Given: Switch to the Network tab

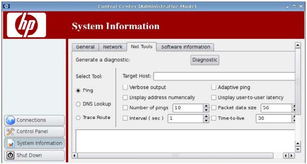Looking at the screenshot, I should tap(113, 47).
